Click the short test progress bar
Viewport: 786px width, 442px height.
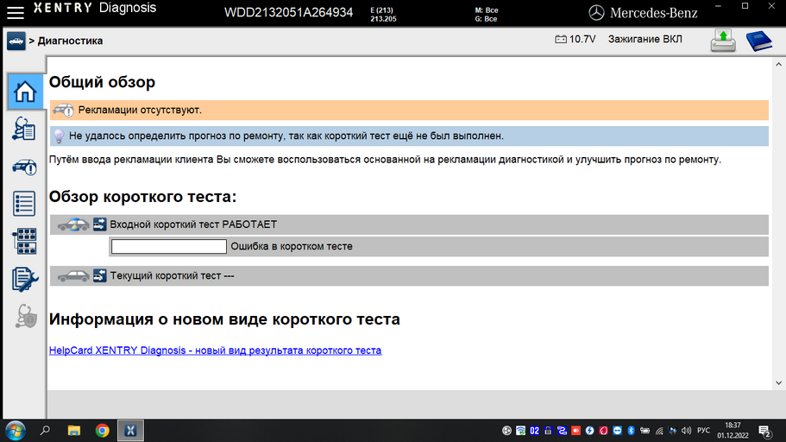tap(169, 246)
